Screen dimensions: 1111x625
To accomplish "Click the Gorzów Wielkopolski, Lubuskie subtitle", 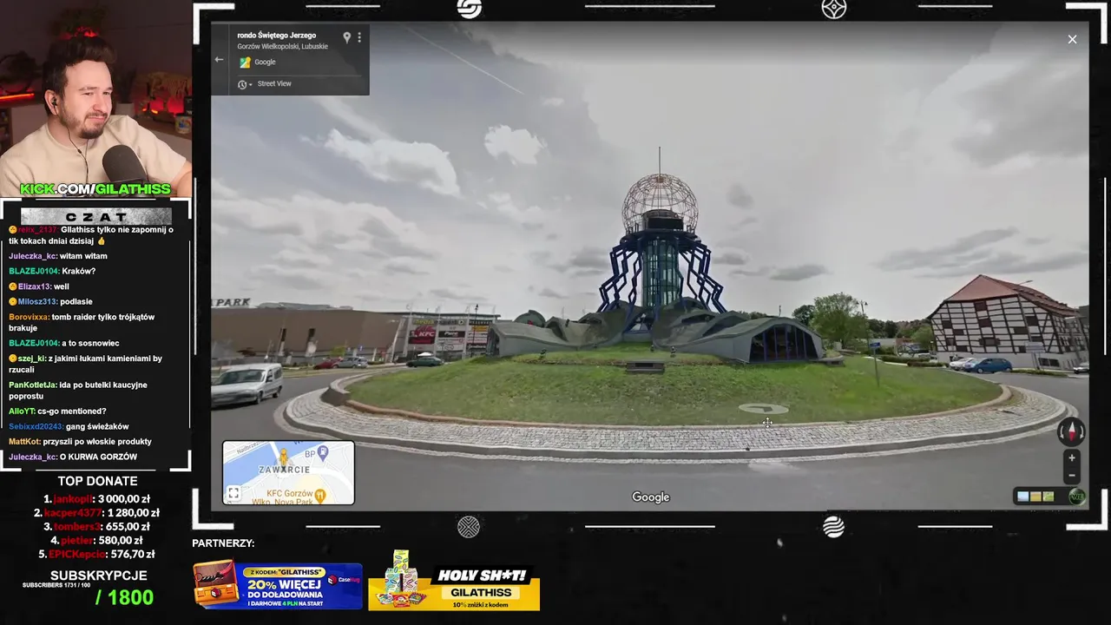I will pyautogui.click(x=282, y=47).
